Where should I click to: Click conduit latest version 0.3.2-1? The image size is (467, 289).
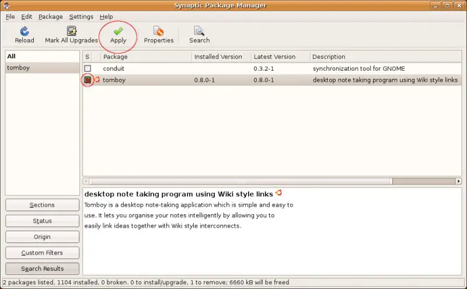point(264,68)
